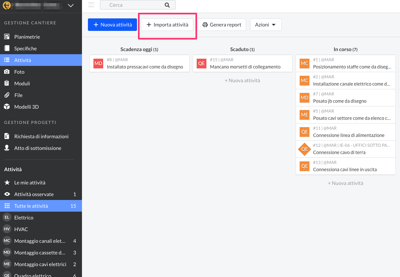400x277 pixels.
Task: Open Le mie attività starred list
Action: pos(30,183)
